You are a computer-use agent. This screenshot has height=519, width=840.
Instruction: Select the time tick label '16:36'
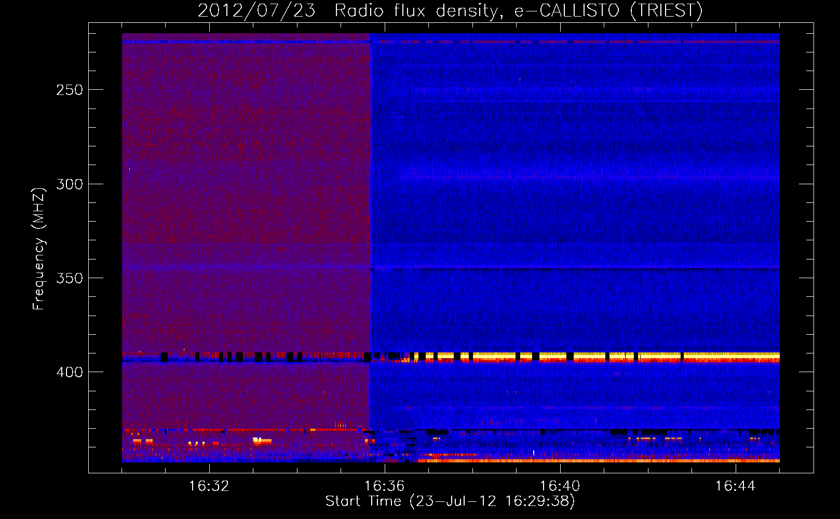(385, 486)
